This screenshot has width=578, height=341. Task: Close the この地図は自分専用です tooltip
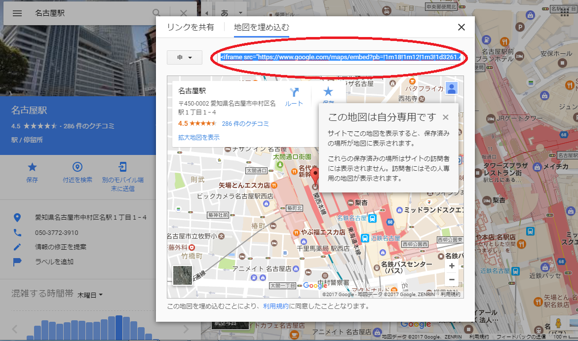(x=446, y=117)
